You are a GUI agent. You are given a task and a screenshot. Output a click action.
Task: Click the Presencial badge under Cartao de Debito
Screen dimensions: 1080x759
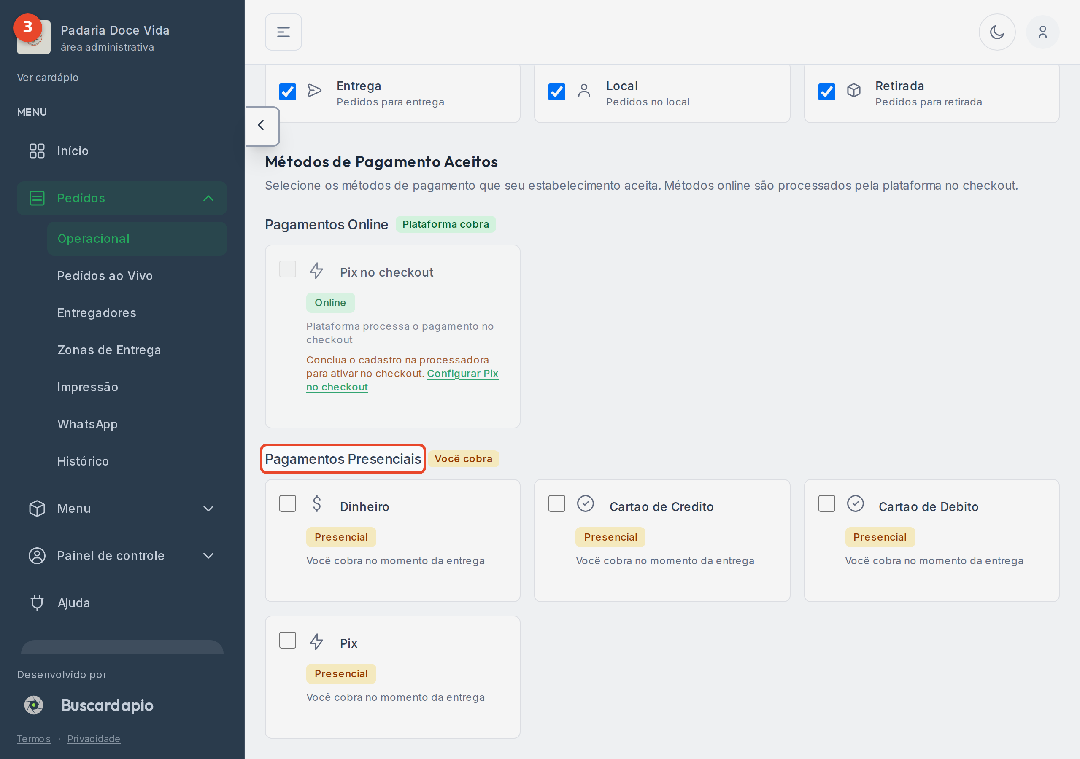click(880, 537)
